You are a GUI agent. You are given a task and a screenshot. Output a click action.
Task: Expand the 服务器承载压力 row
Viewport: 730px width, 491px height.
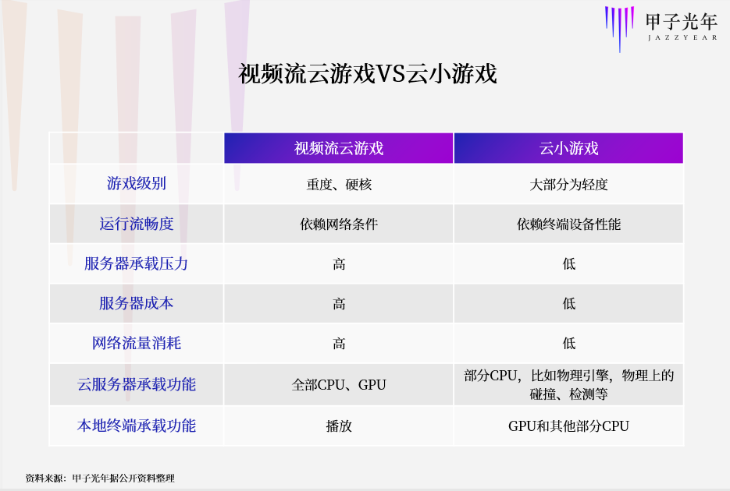click(x=135, y=263)
